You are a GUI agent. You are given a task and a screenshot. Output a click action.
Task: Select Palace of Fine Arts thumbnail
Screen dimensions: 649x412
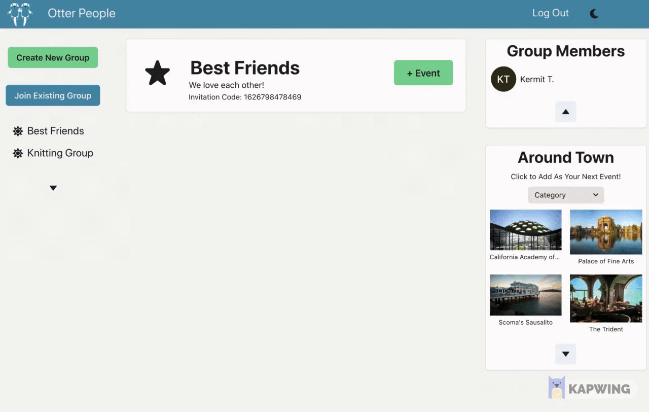coord(606,232)
